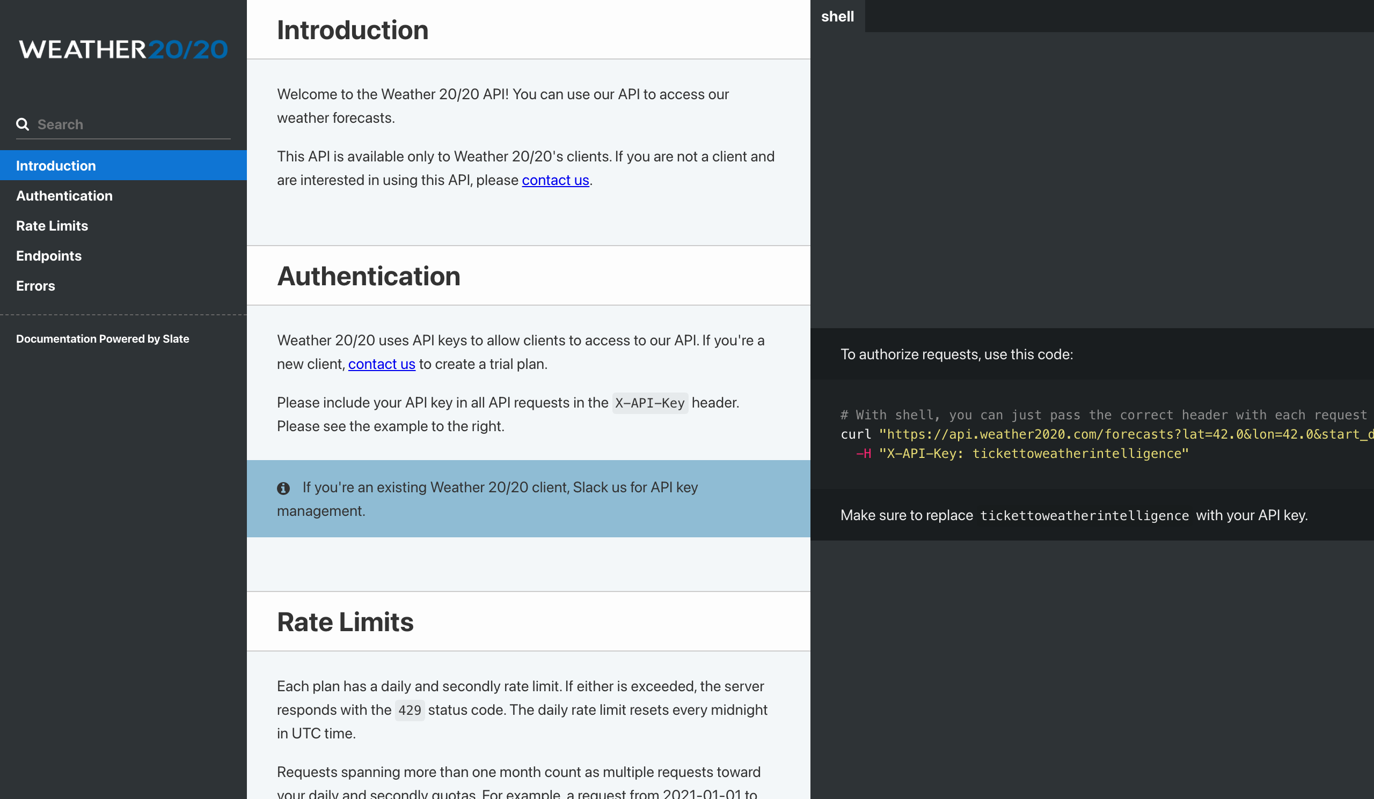Click the shell comment line in code

1103,415
